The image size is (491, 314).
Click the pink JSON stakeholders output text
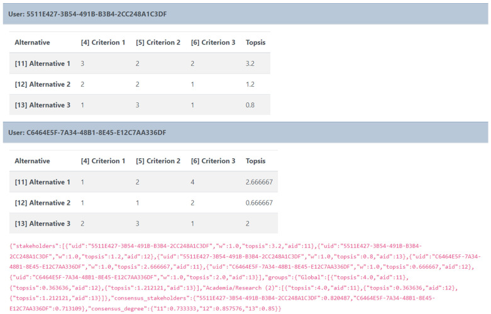245,278
